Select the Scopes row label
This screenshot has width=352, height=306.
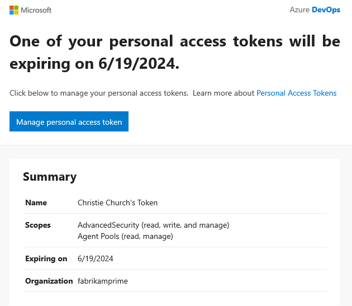pyautogui.click(x=38, y=225)
